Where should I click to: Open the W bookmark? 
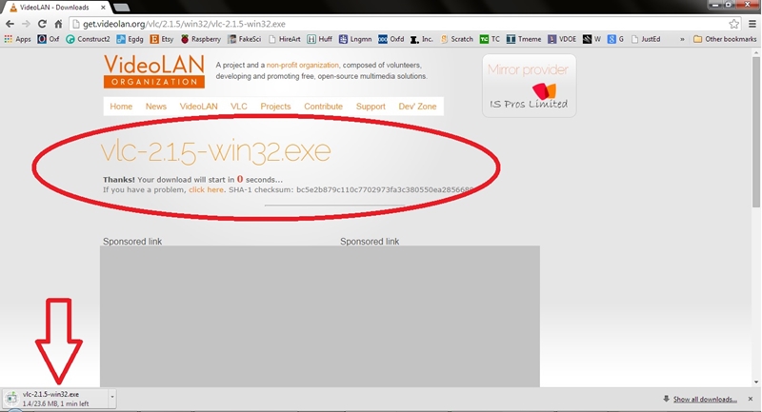[x=592, y=39]
